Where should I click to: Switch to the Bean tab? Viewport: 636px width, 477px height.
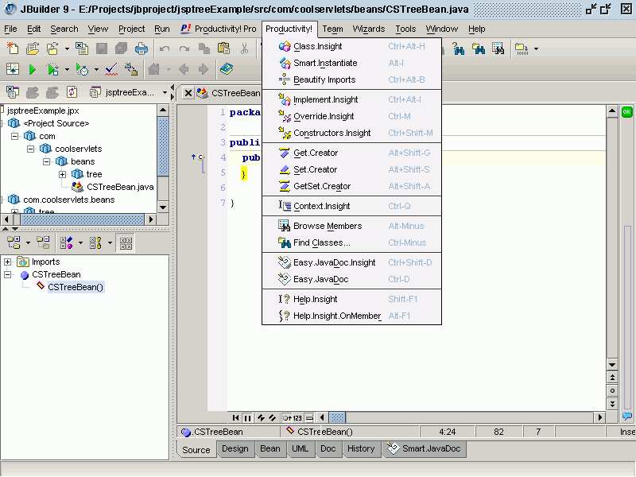coord(270,448)
